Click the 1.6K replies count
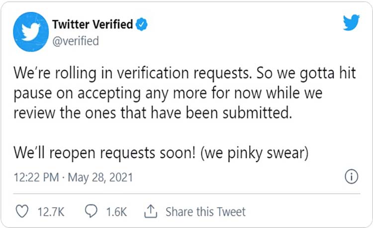The height and width of the screenshot is (228, 373). [116, 212]
